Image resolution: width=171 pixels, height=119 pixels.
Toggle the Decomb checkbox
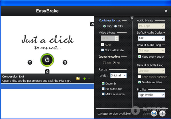(103, 83)
